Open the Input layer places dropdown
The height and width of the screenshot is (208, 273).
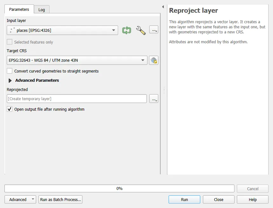pos(62,30)
